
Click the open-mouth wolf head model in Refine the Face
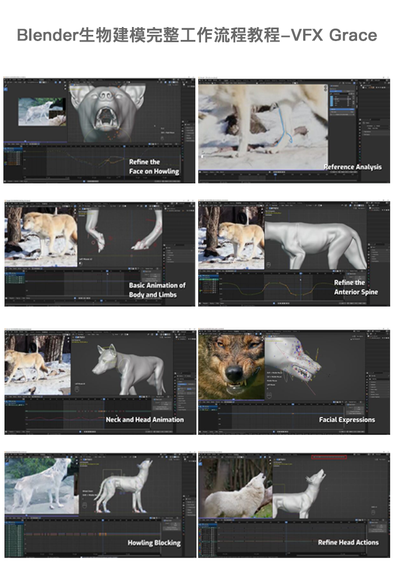coord(107,112)
